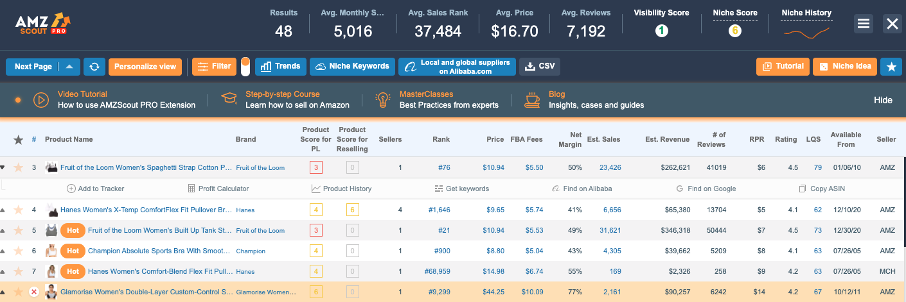Open Product History in expanded row
This screenshot has width=906, height=302.
tap(341, 189)
